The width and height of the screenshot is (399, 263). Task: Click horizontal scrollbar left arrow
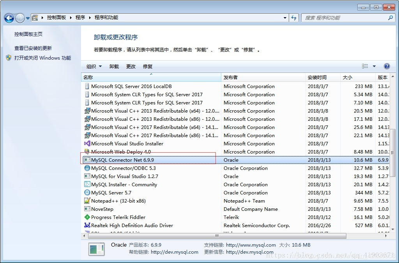84,236
